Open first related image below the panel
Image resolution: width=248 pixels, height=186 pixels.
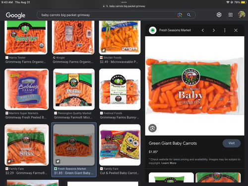171,178
